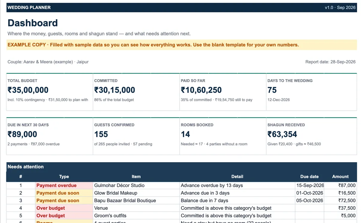Select Over budget in the Groom's outfits row

64,216
